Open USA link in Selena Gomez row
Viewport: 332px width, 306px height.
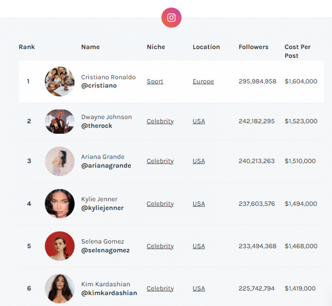pyautogui.click(x=199, y=246)
